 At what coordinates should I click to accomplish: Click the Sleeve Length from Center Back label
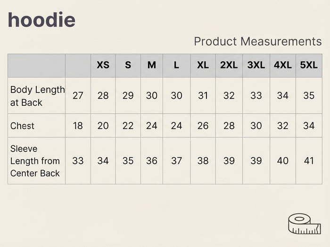click(35, 161)
